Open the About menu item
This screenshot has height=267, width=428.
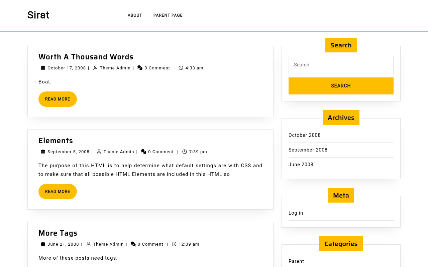[x=135, y=15]
